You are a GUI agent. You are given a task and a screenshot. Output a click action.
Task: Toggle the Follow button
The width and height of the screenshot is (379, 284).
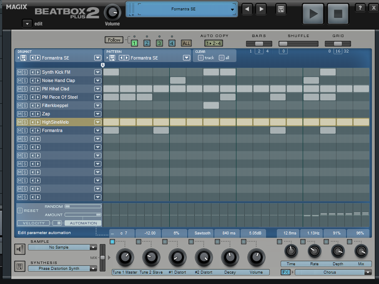(x=114, y=40)
